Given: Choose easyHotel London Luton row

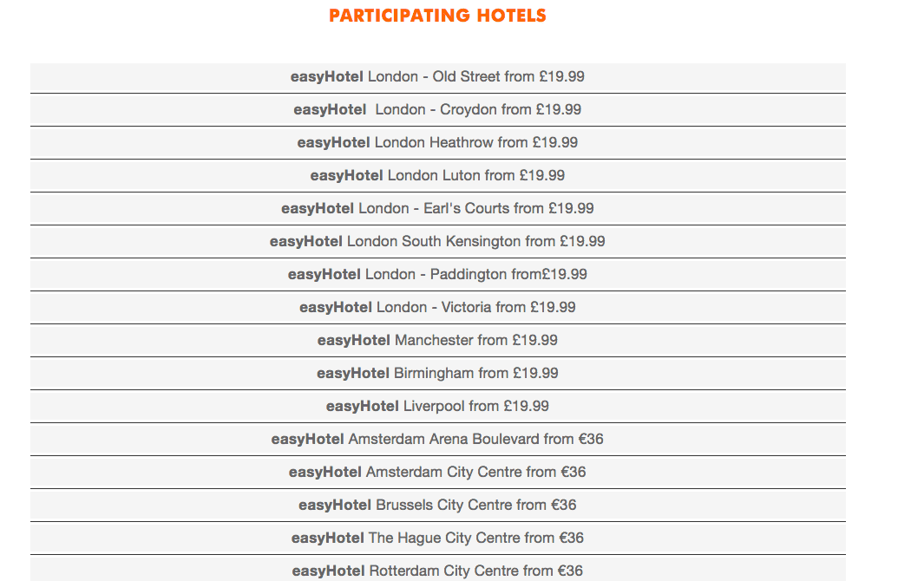Looking at the screenshot, I should pos(438,176).
